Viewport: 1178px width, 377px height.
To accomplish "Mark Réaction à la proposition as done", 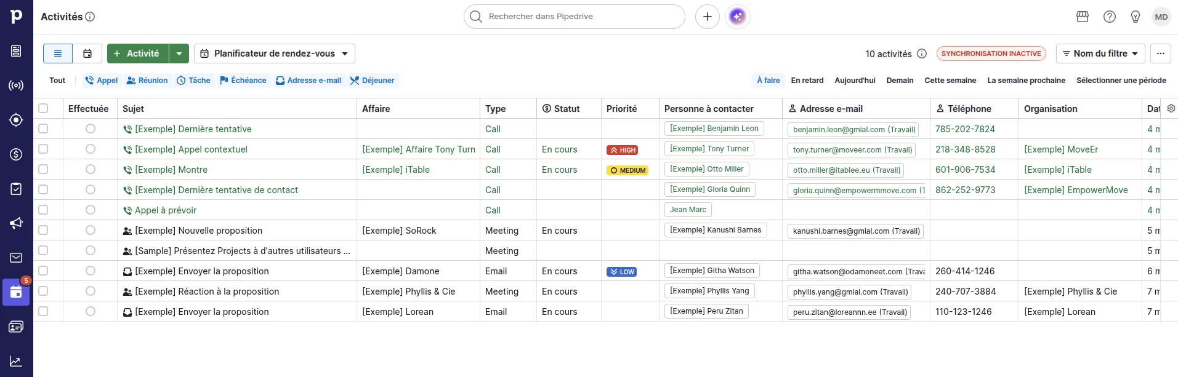I will pyautogui.click(x=91, y=291).
